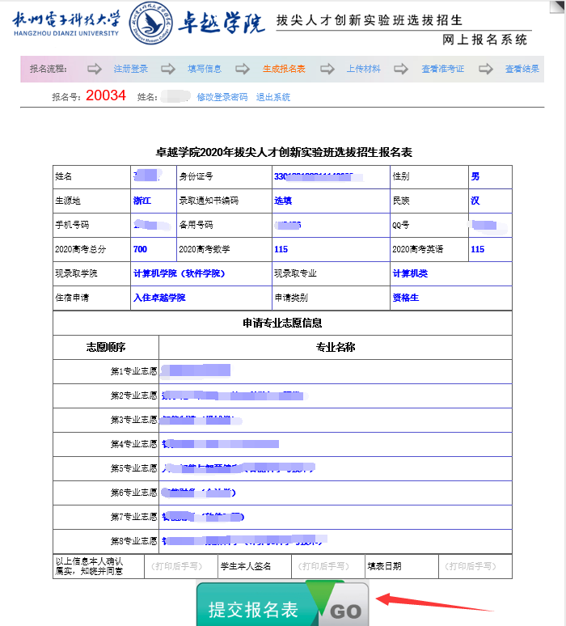Click the 志愿顺序 column header
Image resolution: width=566 pixels, height=626 pixels.
coord(106,347)
